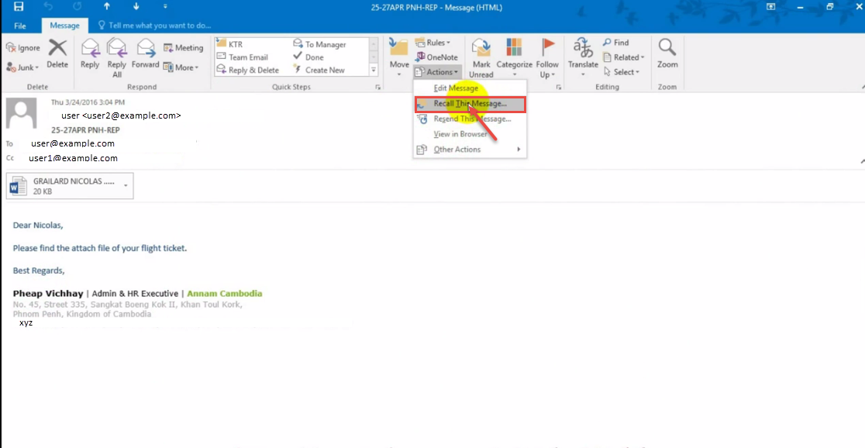Viewport: 865px width, 448px height.
Task: Select Recall This Message from menu
Action: [470, 104]
